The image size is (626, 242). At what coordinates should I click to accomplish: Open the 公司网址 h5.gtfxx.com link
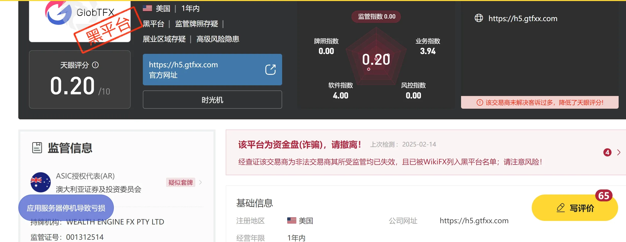click(474, 221)
